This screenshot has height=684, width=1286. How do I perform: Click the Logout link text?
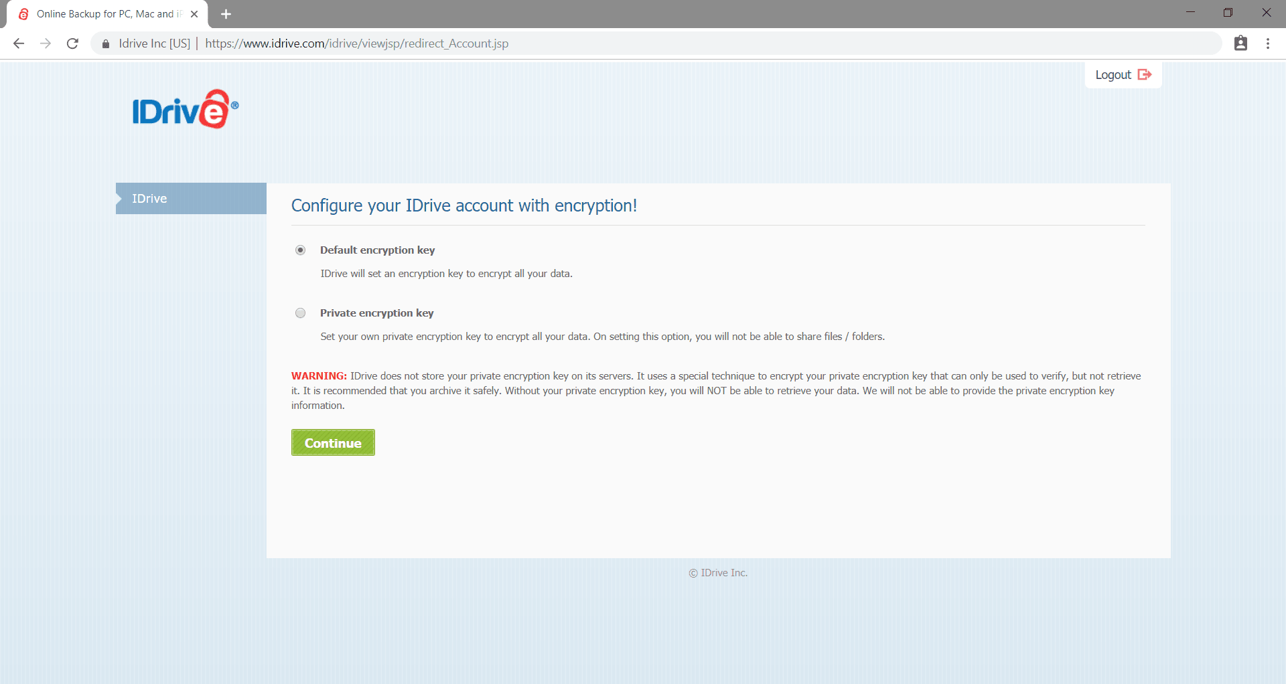(x=1113, y=75)
